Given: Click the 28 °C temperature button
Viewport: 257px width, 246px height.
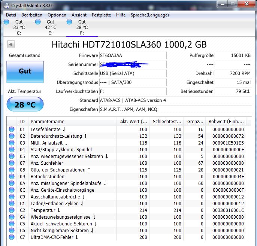Looking at the screenshot, I should coord(25,104).
